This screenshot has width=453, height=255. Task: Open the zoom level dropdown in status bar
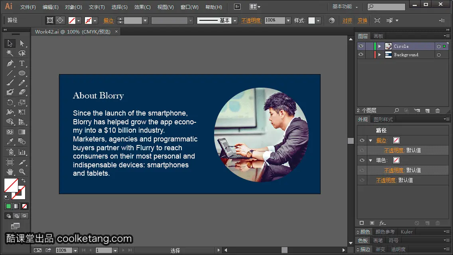75,250
